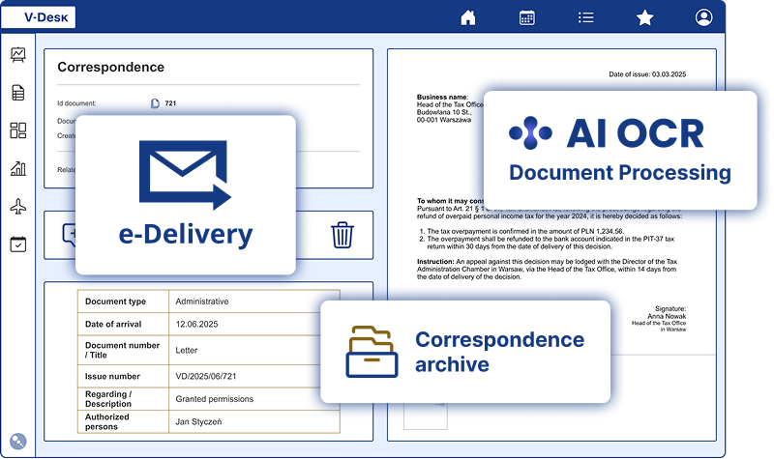Click the Issue number label
This screenshot has width=774, height=459.
coord(112,376)
